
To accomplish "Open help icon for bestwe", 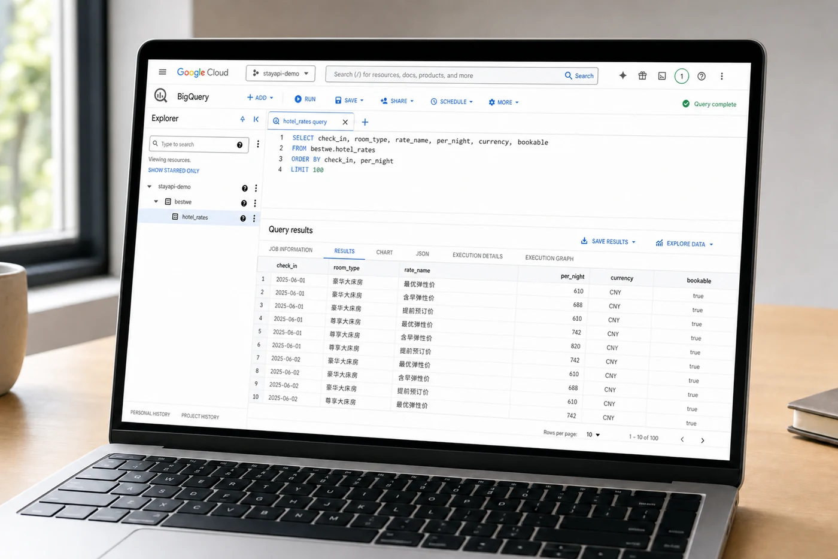I will [244, 203].
